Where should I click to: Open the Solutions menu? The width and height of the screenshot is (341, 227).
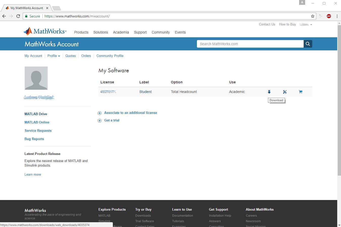tap(101, 32)
